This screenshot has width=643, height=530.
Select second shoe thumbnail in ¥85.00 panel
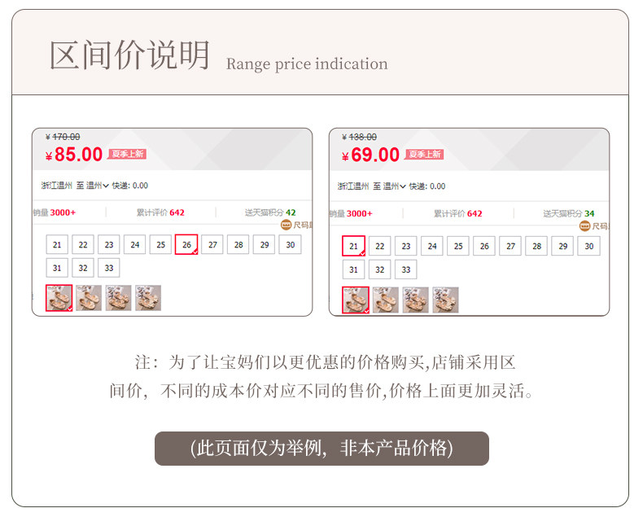pyautogui.click(x=89, y=298)
